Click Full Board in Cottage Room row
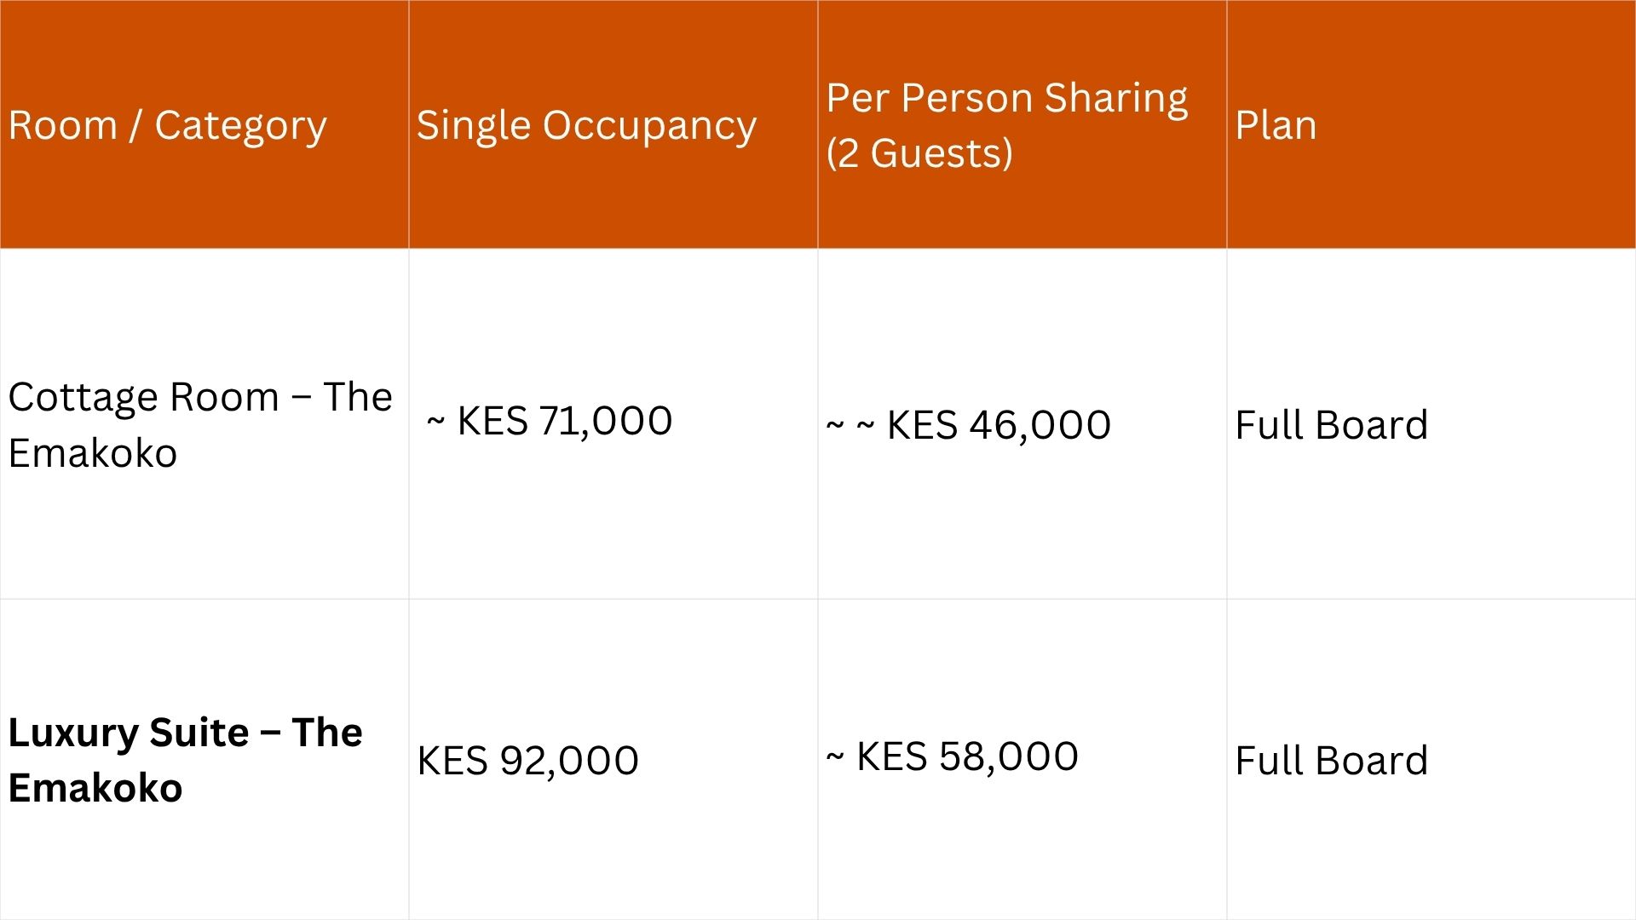Viewport: 1636px width, 920px height. (1331, 424)
